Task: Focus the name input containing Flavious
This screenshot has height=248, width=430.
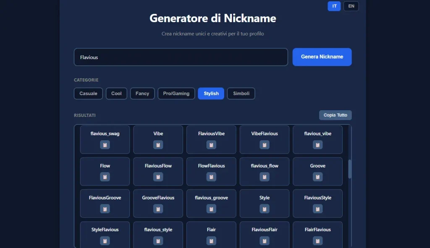Action: pos(181,57)
